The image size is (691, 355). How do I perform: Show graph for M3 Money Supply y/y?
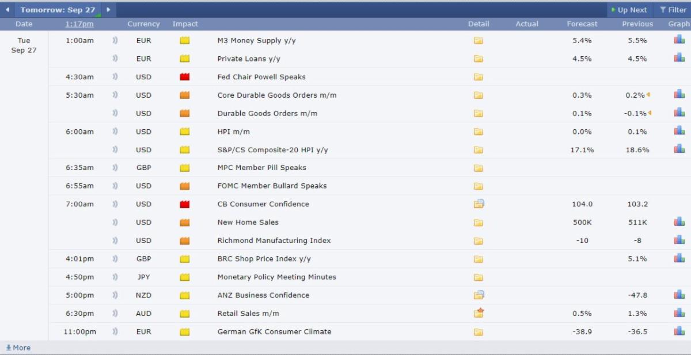click(679, 40)
